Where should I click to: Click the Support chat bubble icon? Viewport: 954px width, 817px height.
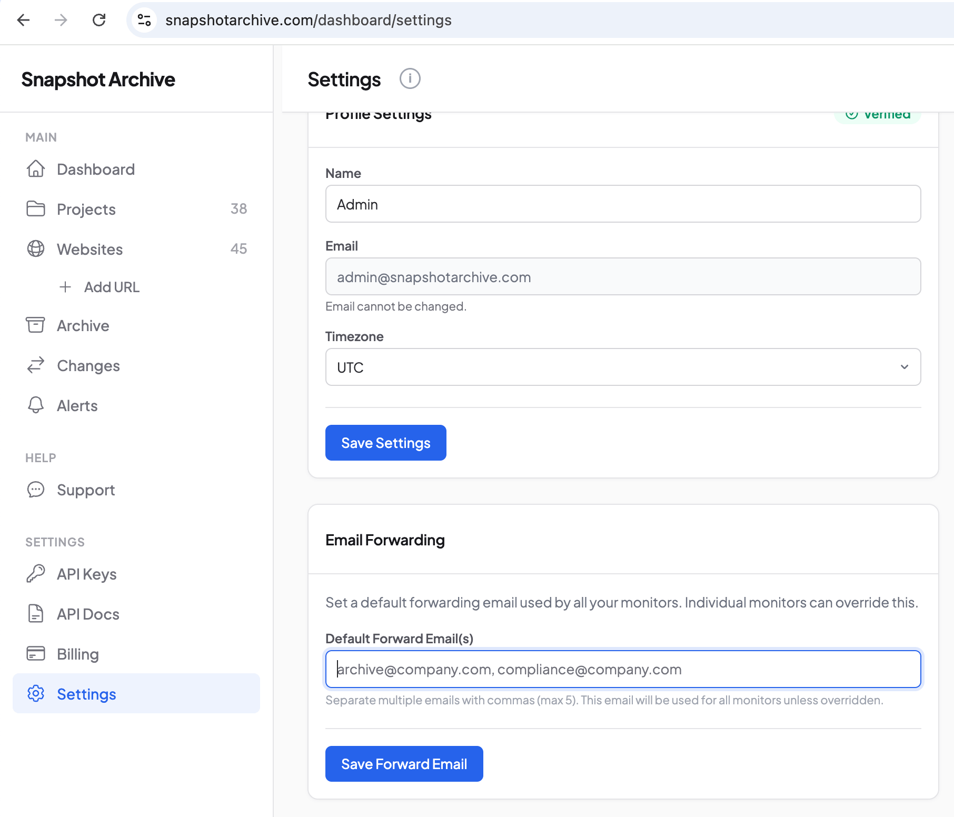point(36,490)
